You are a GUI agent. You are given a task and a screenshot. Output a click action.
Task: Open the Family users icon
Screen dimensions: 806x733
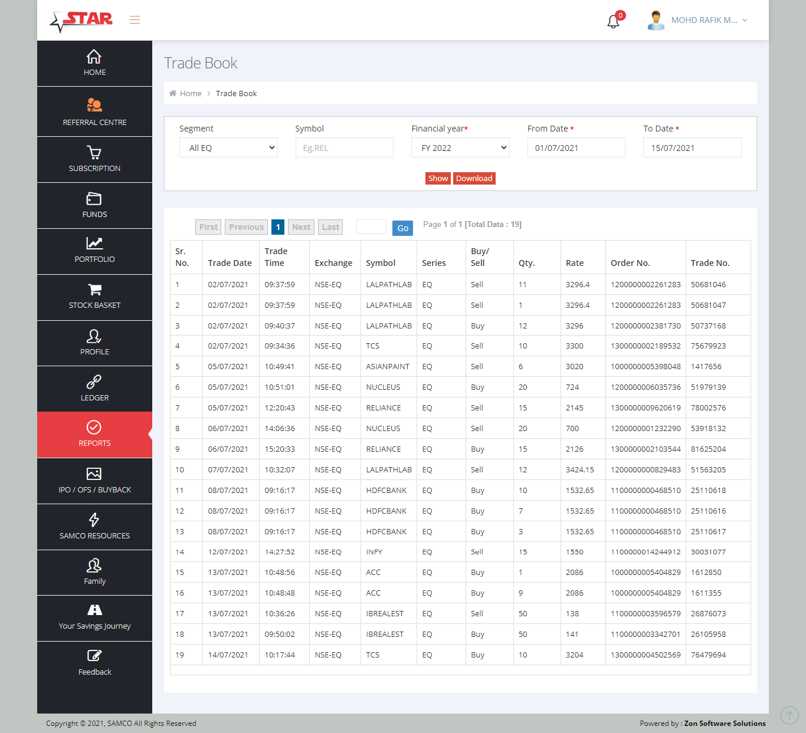[94, 566]
